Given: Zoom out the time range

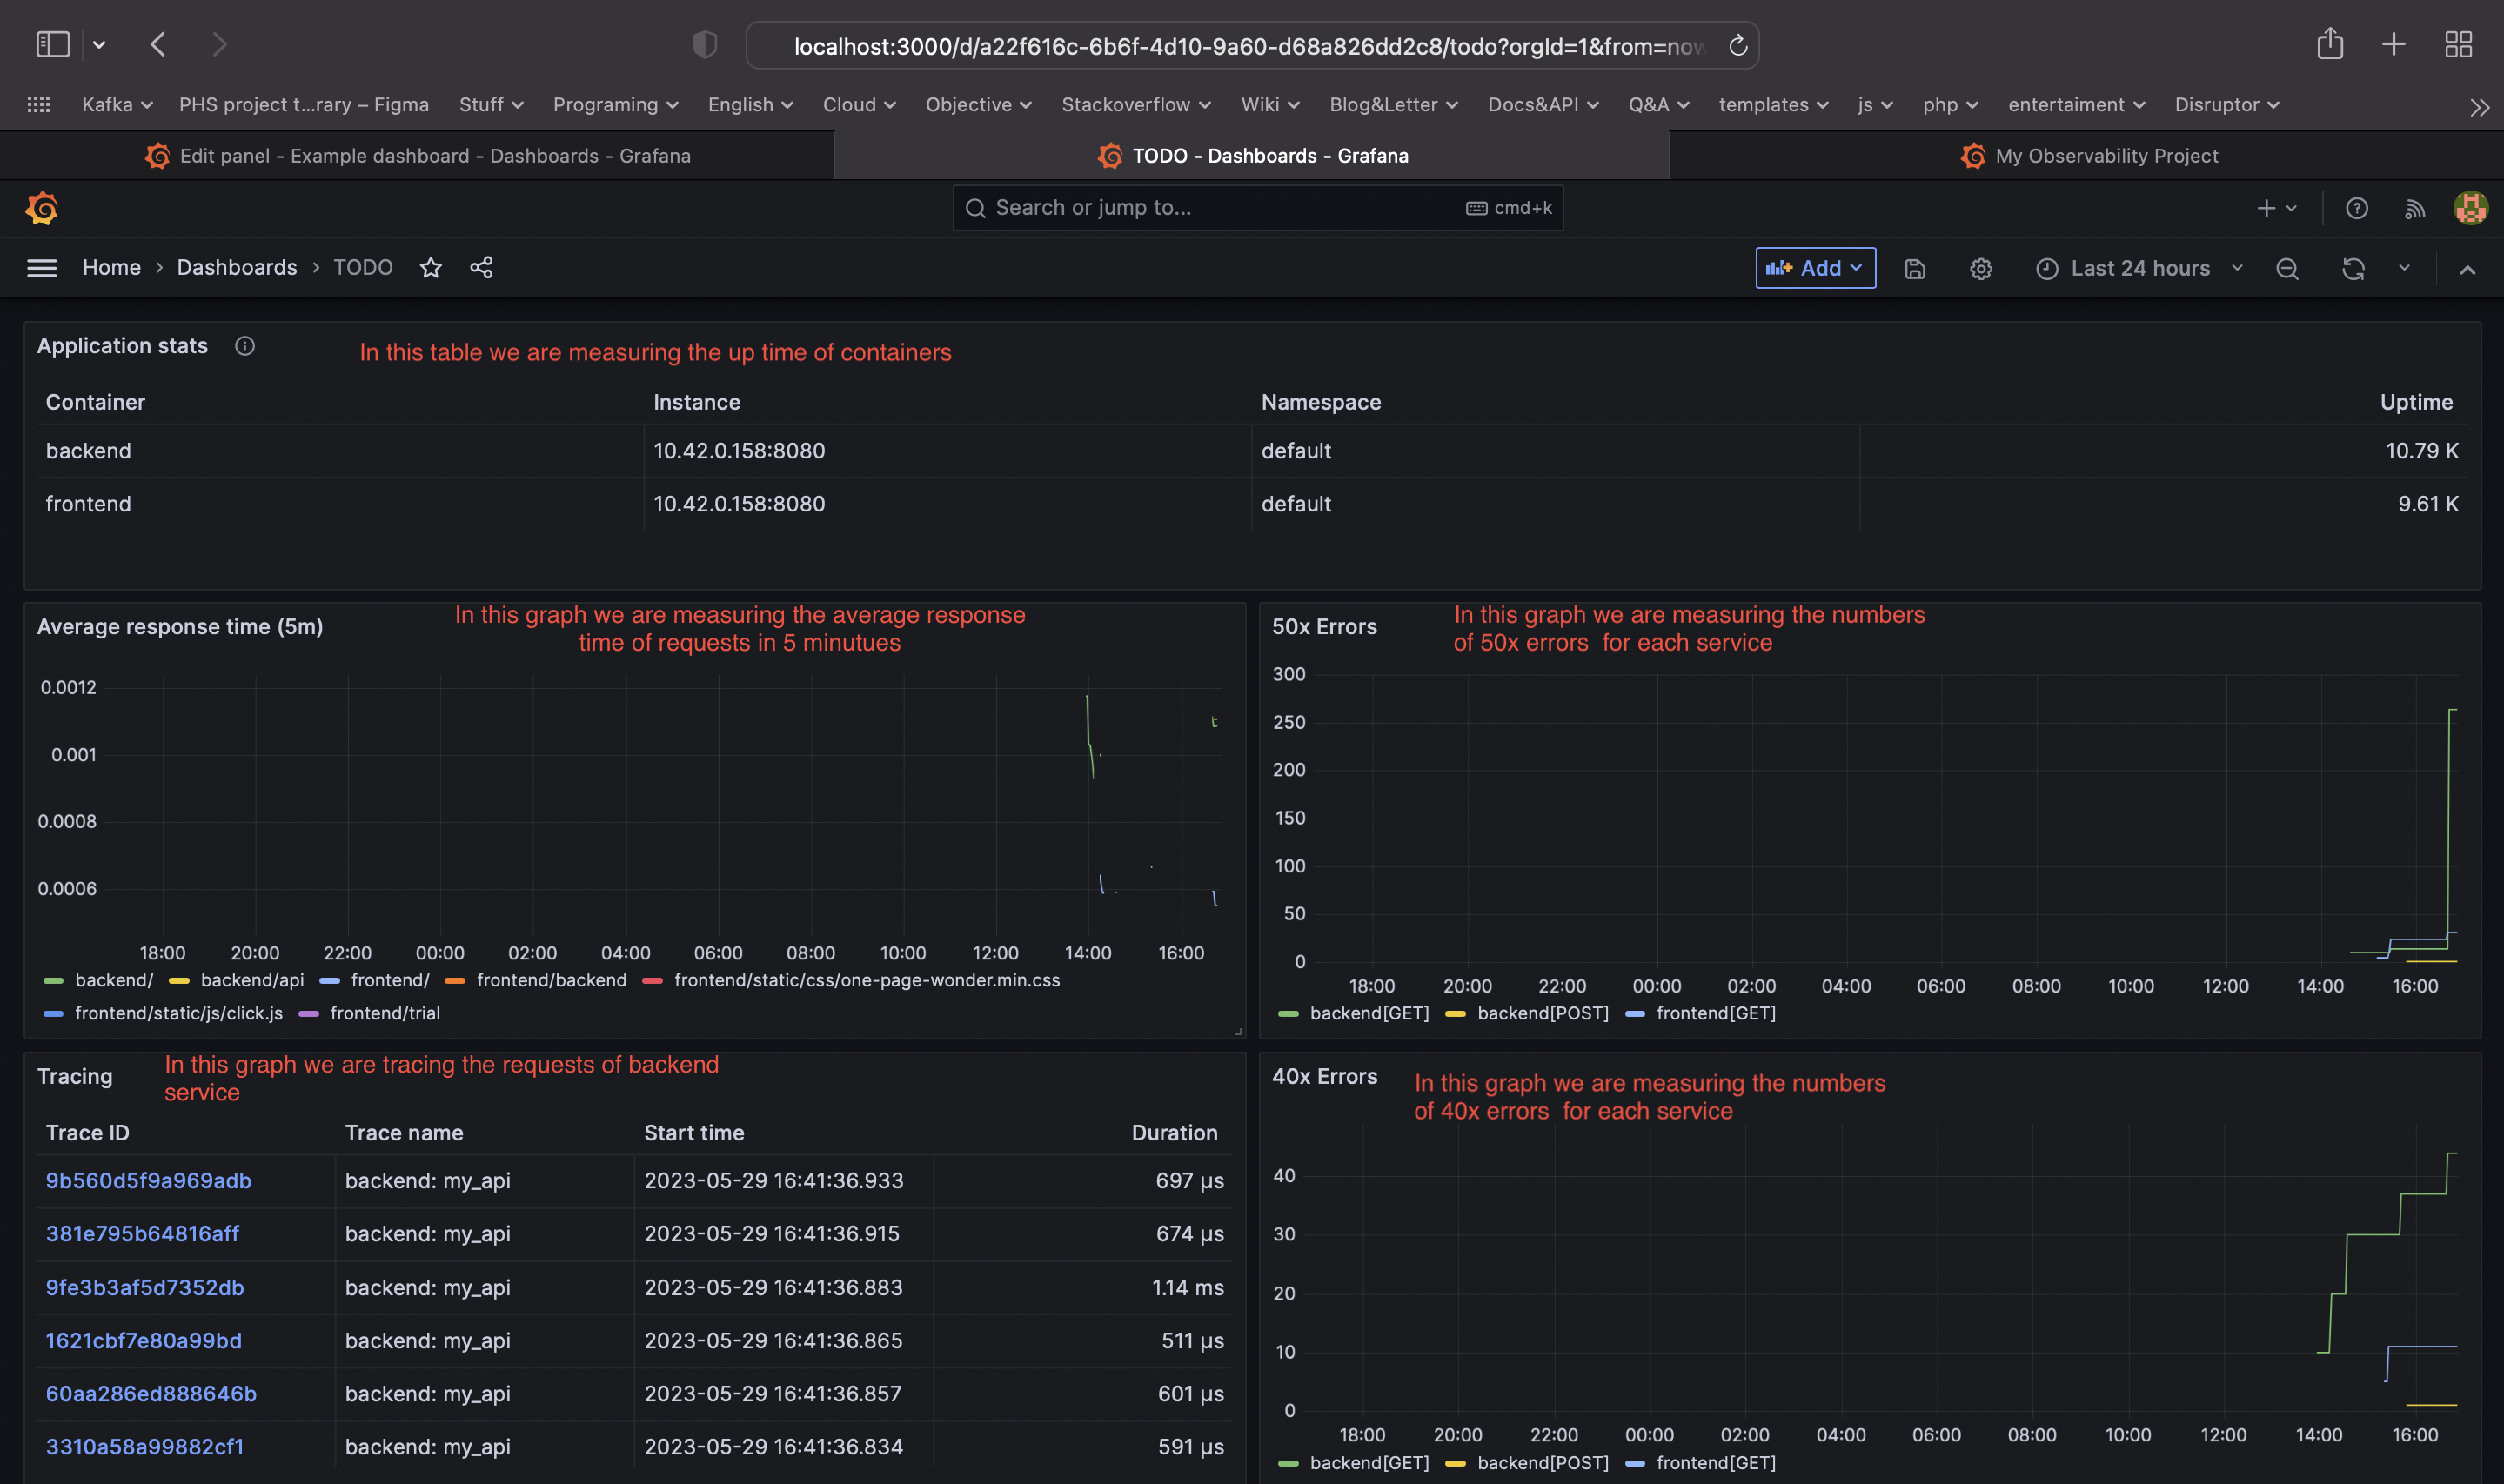Looking at the screenshot, I should 2286,269.
